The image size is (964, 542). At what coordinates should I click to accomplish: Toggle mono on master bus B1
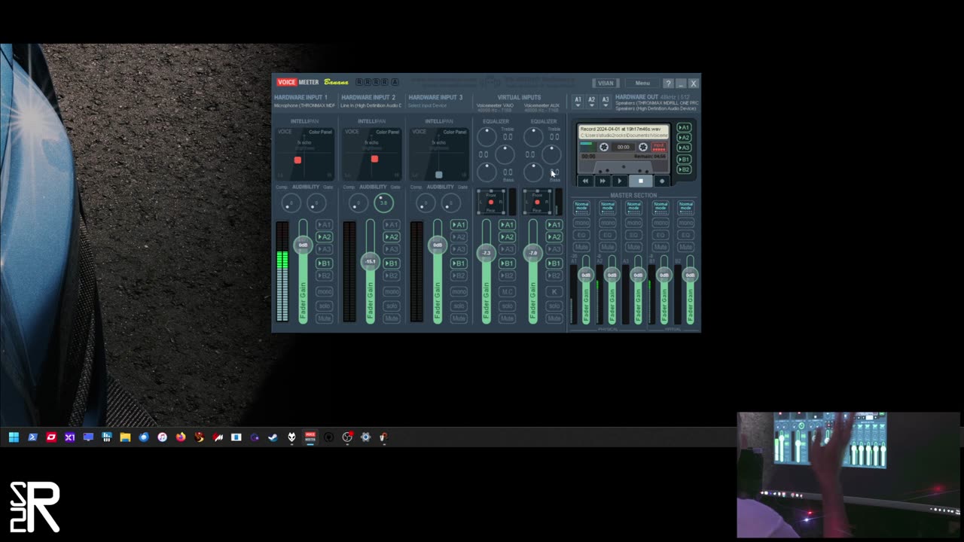coord(660,223)
